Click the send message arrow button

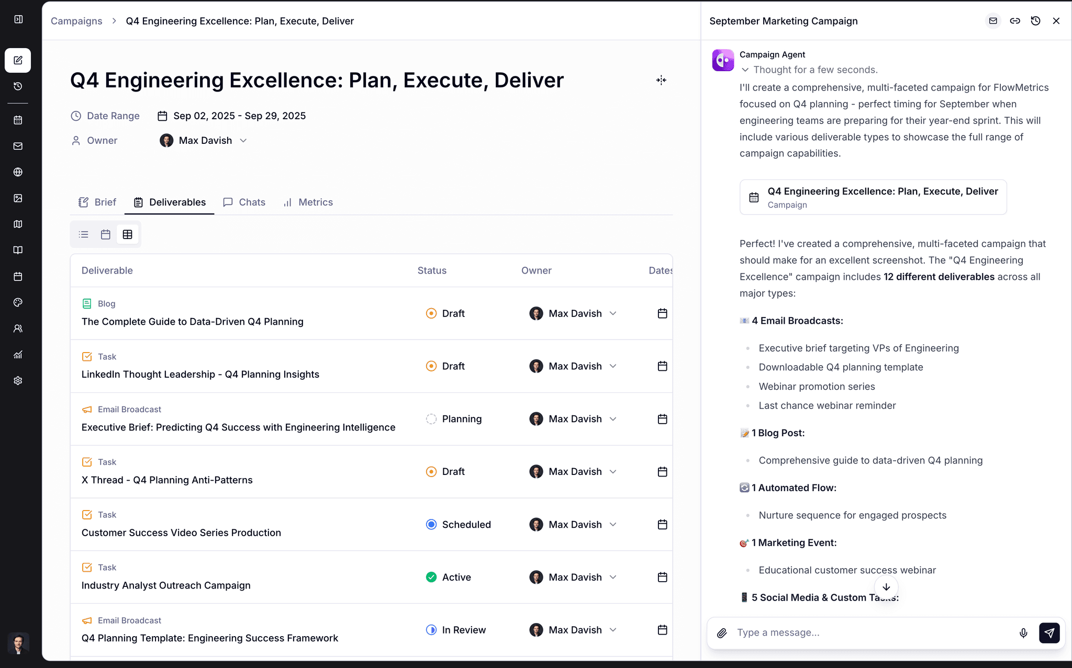click(x=1049, y=633)
